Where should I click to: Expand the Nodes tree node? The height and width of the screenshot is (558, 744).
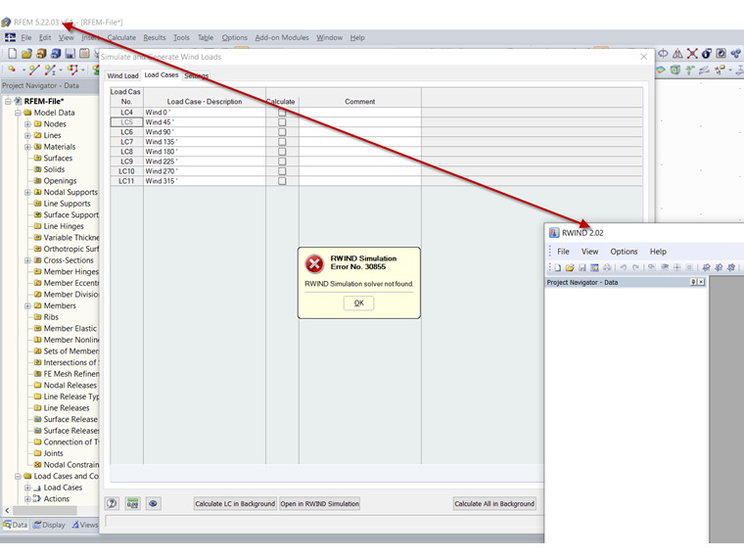[27, 124]
